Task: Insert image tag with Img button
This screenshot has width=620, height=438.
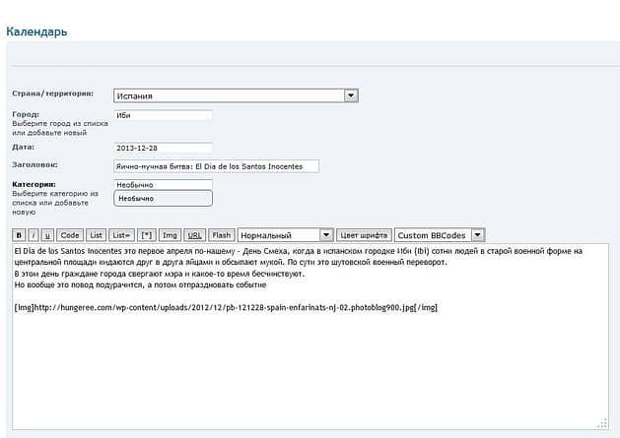Action: coord(171,235)
